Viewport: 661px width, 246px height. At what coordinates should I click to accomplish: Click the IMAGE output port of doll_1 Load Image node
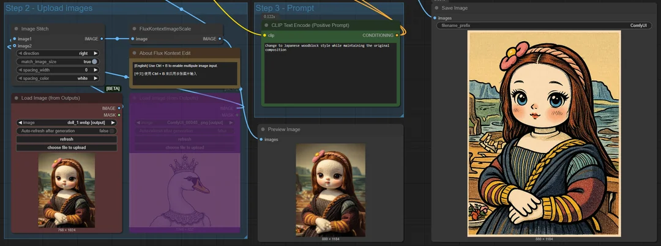point(119,108)
